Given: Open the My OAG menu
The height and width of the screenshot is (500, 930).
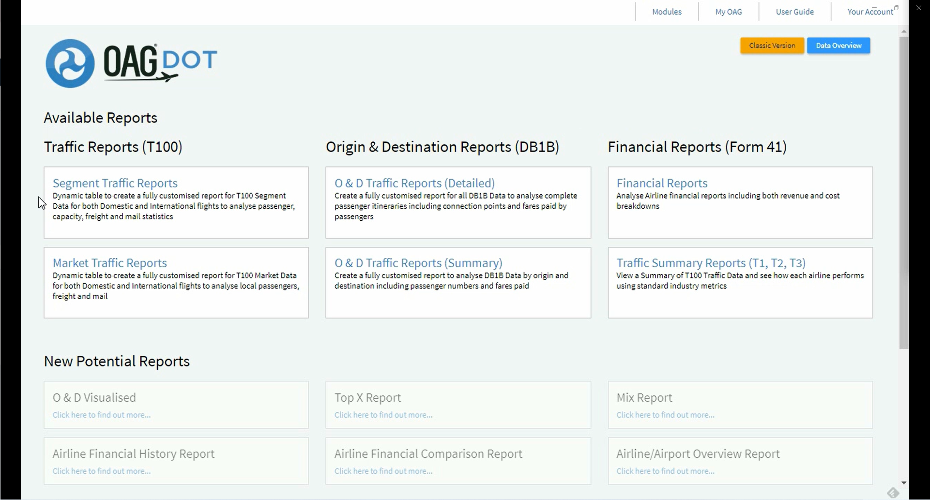Looking at the screenshot, I should point(729,12).
